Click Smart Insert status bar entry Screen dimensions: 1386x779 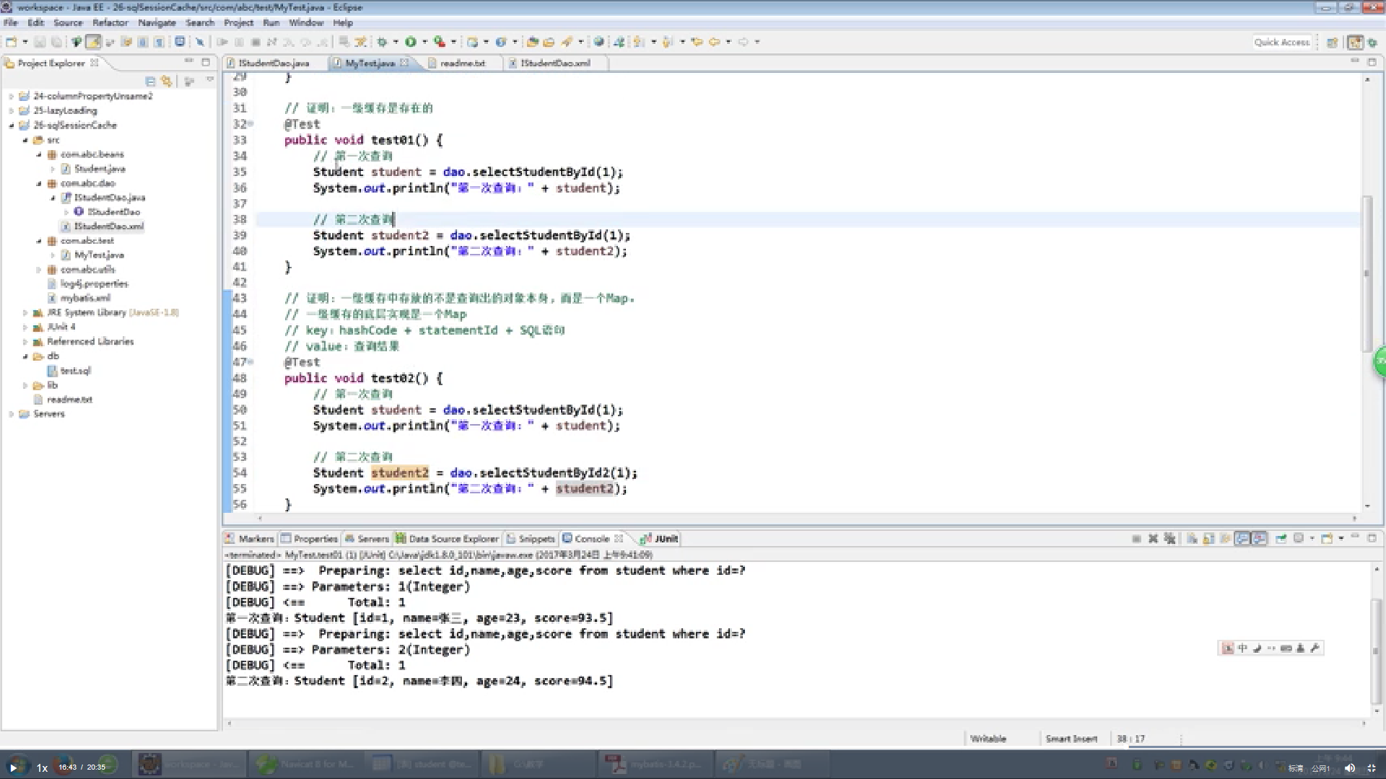click(x=1071, y=739)
